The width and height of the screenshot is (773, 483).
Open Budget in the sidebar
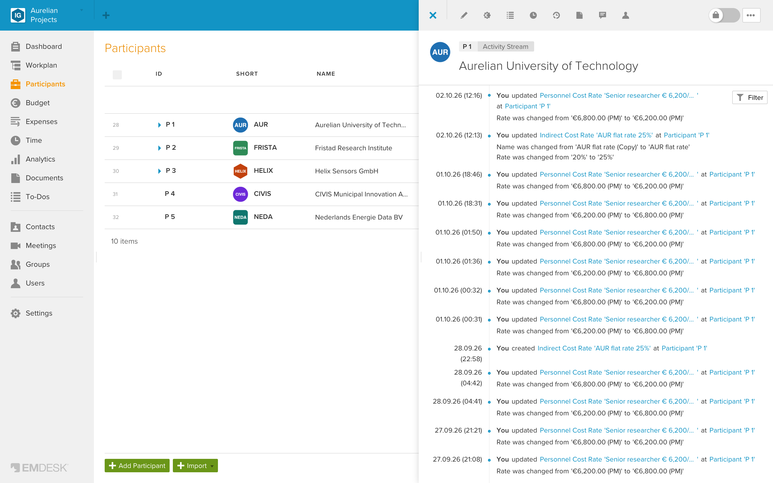click(37, 103)
